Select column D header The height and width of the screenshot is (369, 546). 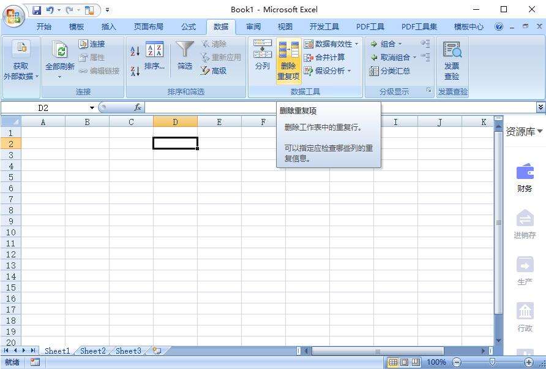point(175,122)
